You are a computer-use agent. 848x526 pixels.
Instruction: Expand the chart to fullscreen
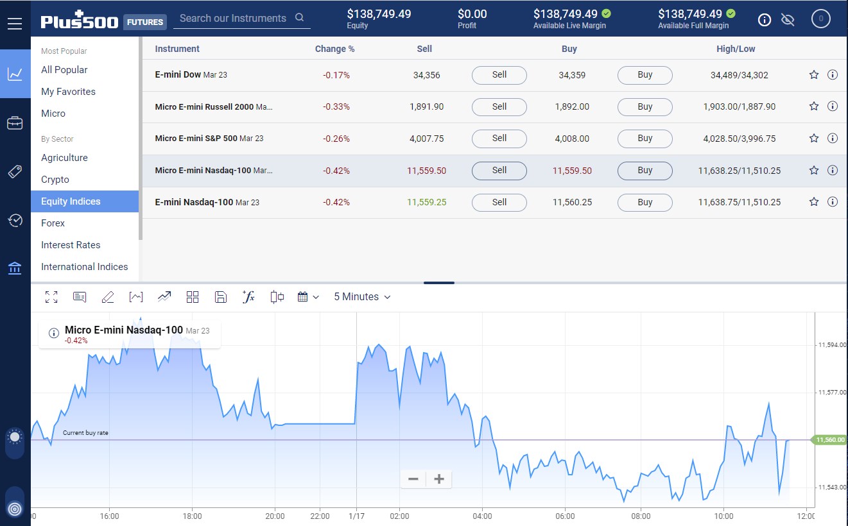coord(51,297)
